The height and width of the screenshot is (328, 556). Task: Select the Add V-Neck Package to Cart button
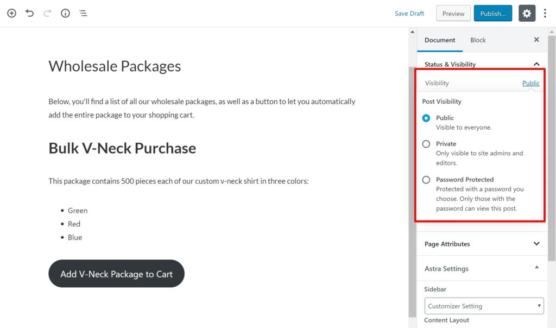pyautogui.click(x=116, y=274)
